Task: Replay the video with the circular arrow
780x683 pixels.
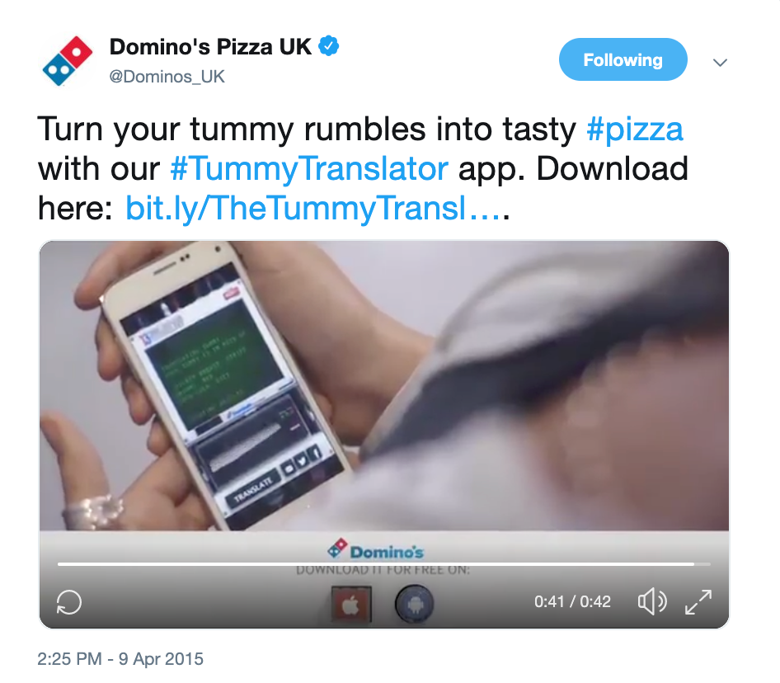Action: [68, 602]
